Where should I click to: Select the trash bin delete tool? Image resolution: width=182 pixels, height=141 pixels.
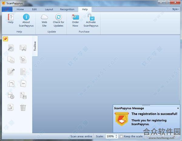(x=23, y=107)
